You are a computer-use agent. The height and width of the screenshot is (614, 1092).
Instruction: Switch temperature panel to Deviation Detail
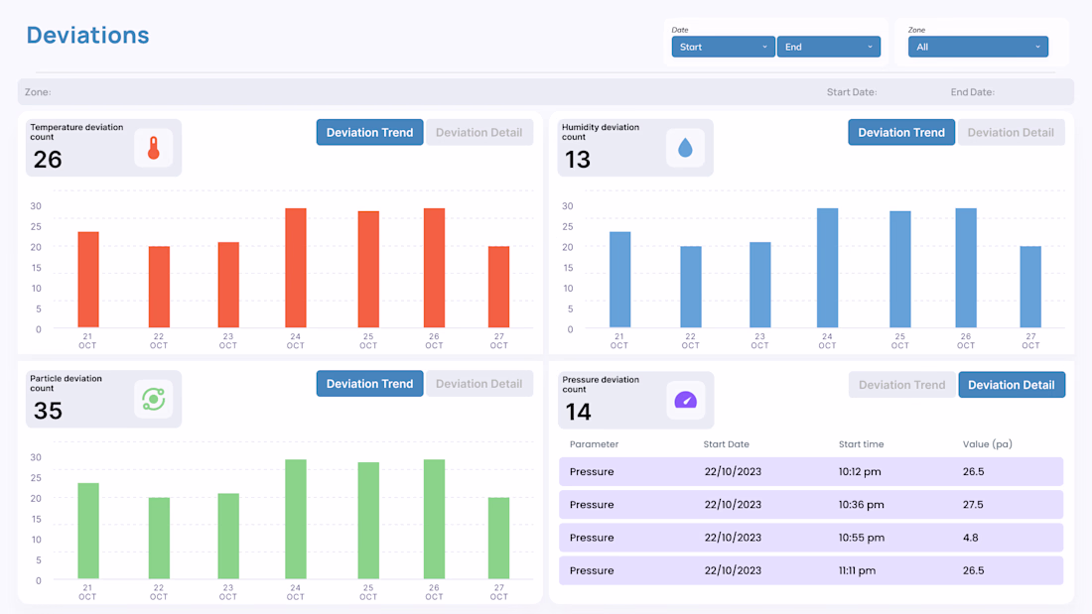(479, 132)
